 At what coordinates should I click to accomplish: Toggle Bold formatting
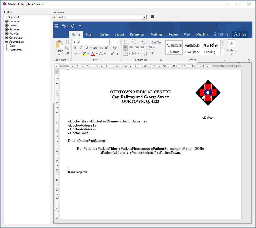click(x=75, y=48)
